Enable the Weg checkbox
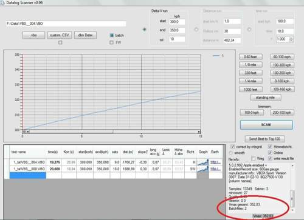The image size is (304, 220). 253,158
